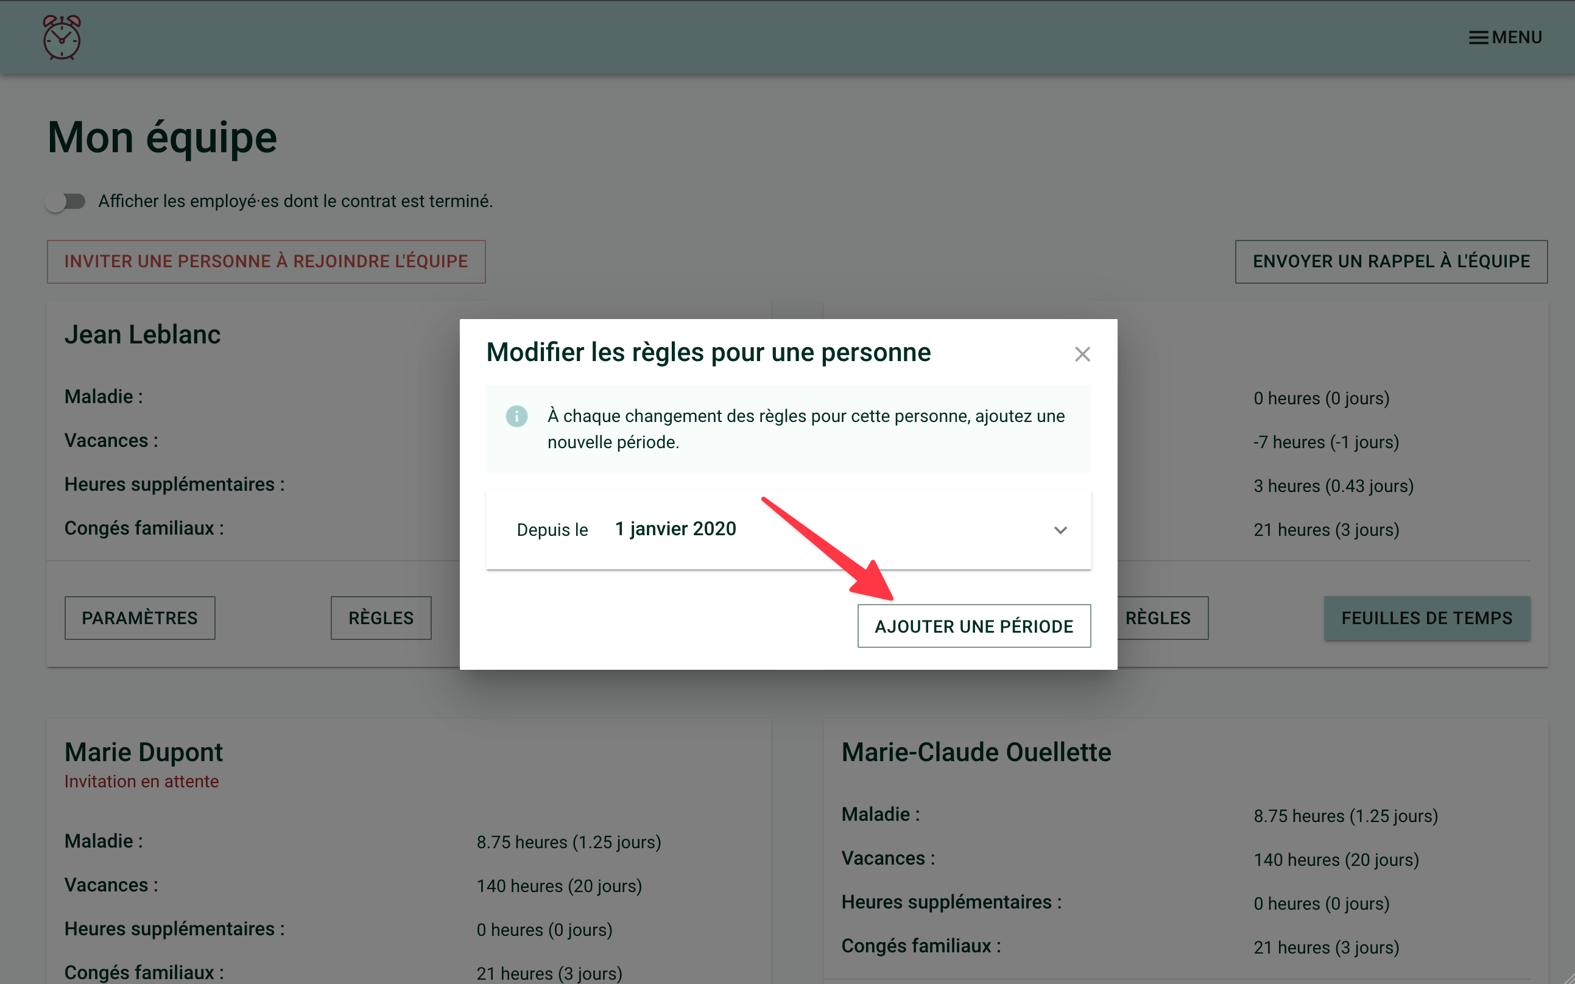Click Marie-Claude's 140 heures (20 jours) value
The width and height of the screenshot is (1575, 984).
click(1336, 860)
